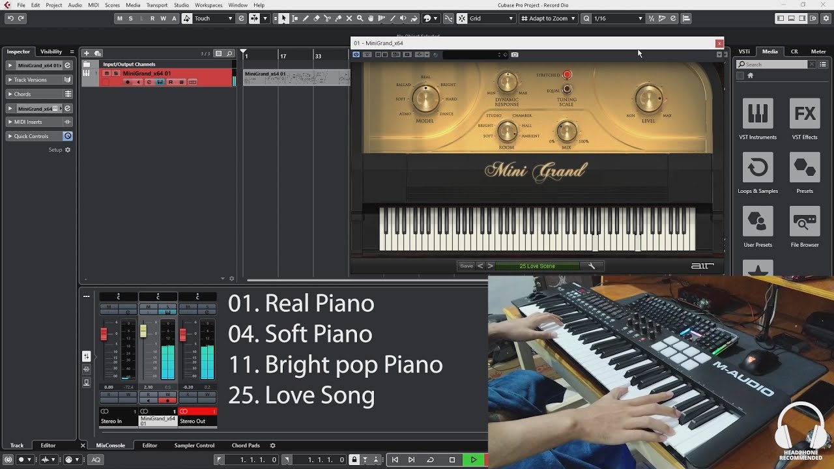
Task: Solo the MiniGrand_x64 01 track
Action: tap(115, 74)
